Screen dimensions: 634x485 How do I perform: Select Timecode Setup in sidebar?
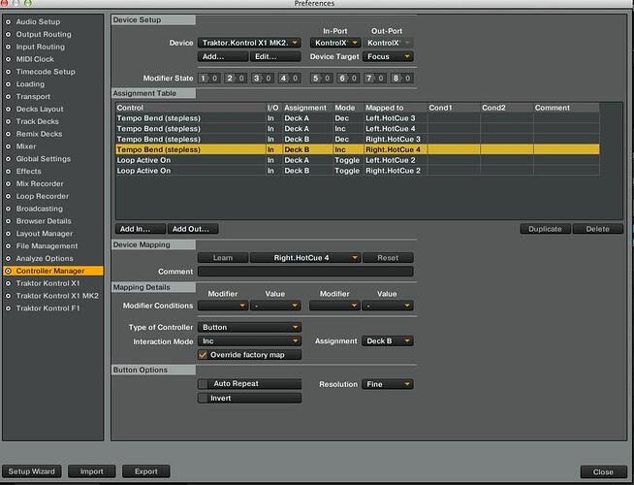(46, 72)
